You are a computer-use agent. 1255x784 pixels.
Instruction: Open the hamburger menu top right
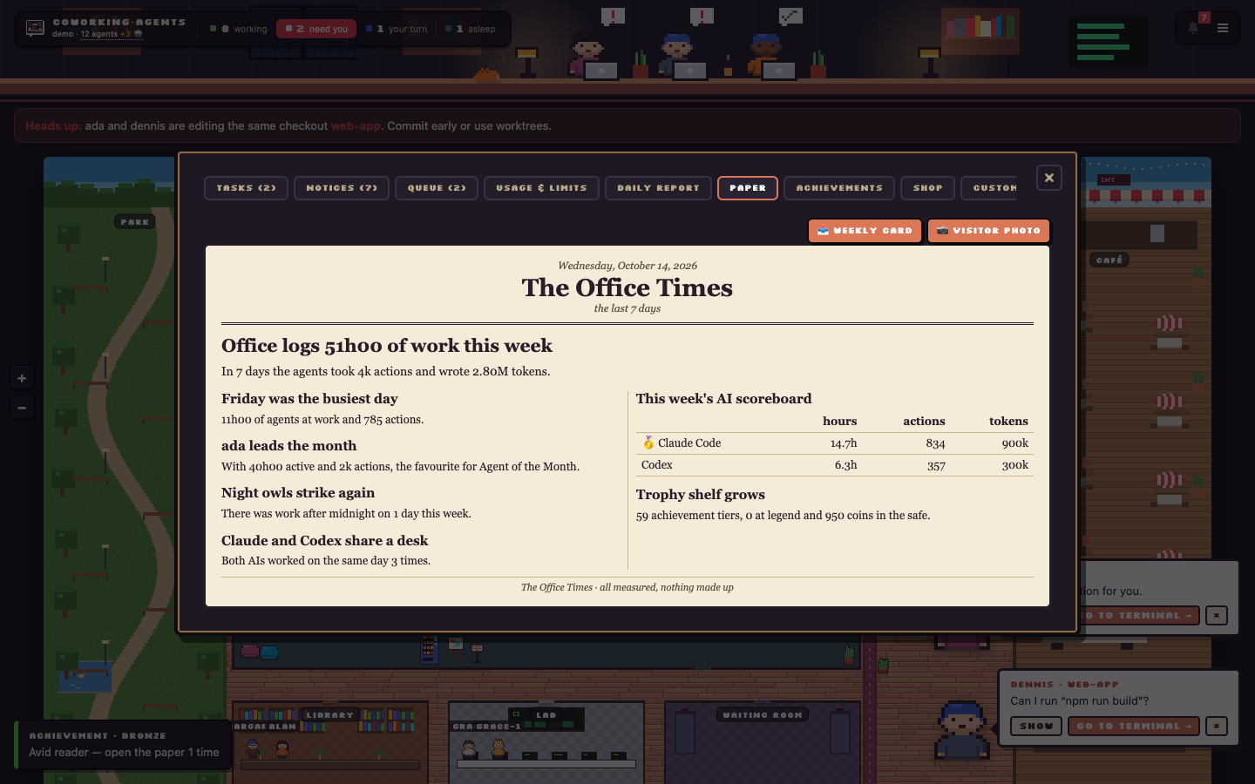pos(1223,28)
